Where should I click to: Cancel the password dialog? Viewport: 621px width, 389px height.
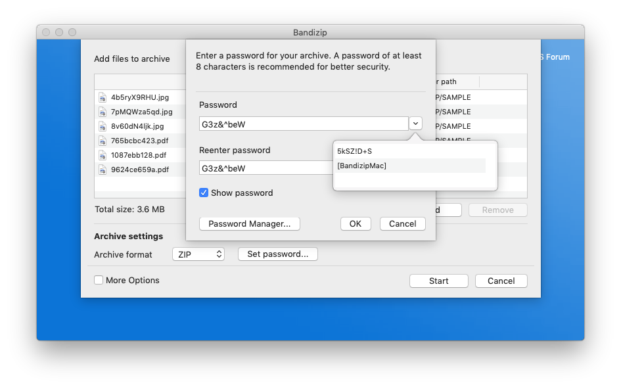click(402, 224)
